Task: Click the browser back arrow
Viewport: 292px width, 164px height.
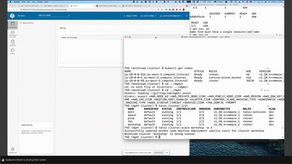Action: (10, 10)
